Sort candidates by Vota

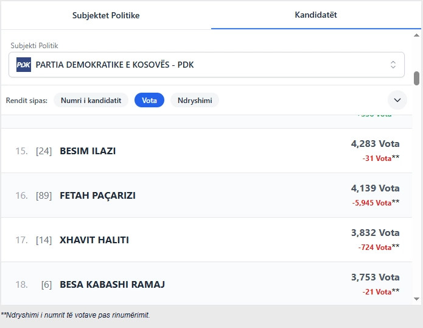(x=149, y=100)
